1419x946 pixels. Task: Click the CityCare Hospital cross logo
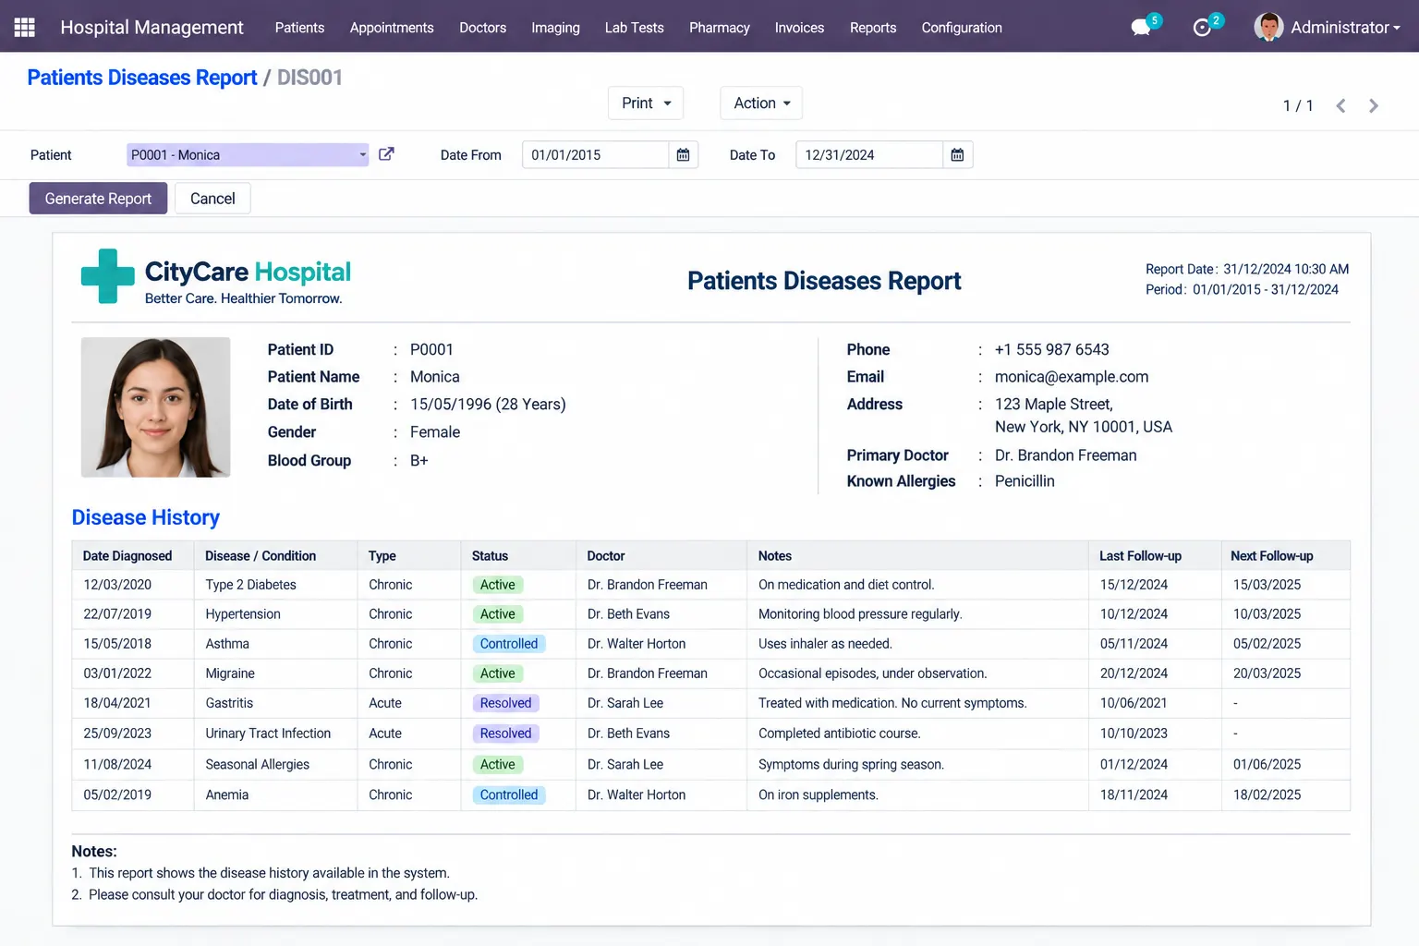(x=108, y=276)
